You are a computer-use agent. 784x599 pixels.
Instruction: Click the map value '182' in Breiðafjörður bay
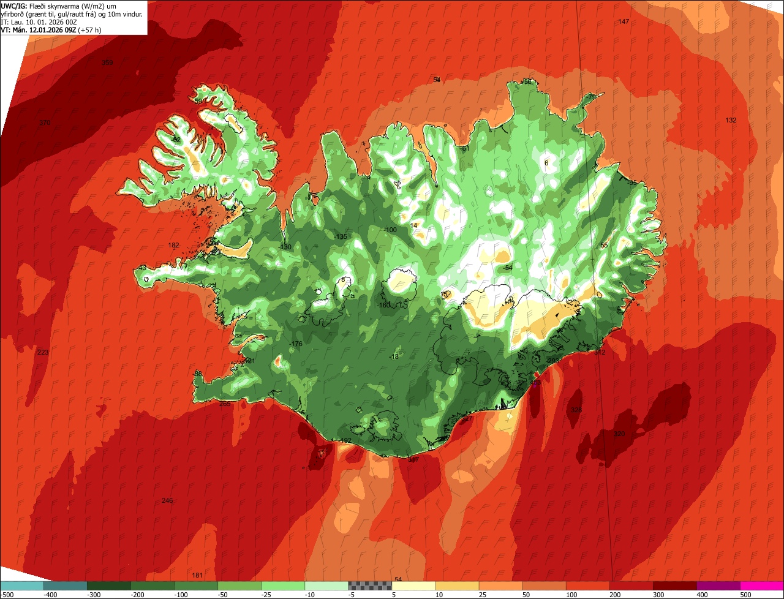coord(174,245)
